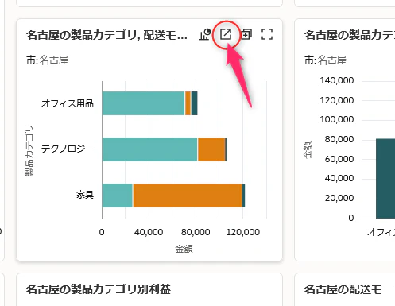Click the 名古屋の製品カテゴリ, 配送モ... card title

[x=106, y=35]
